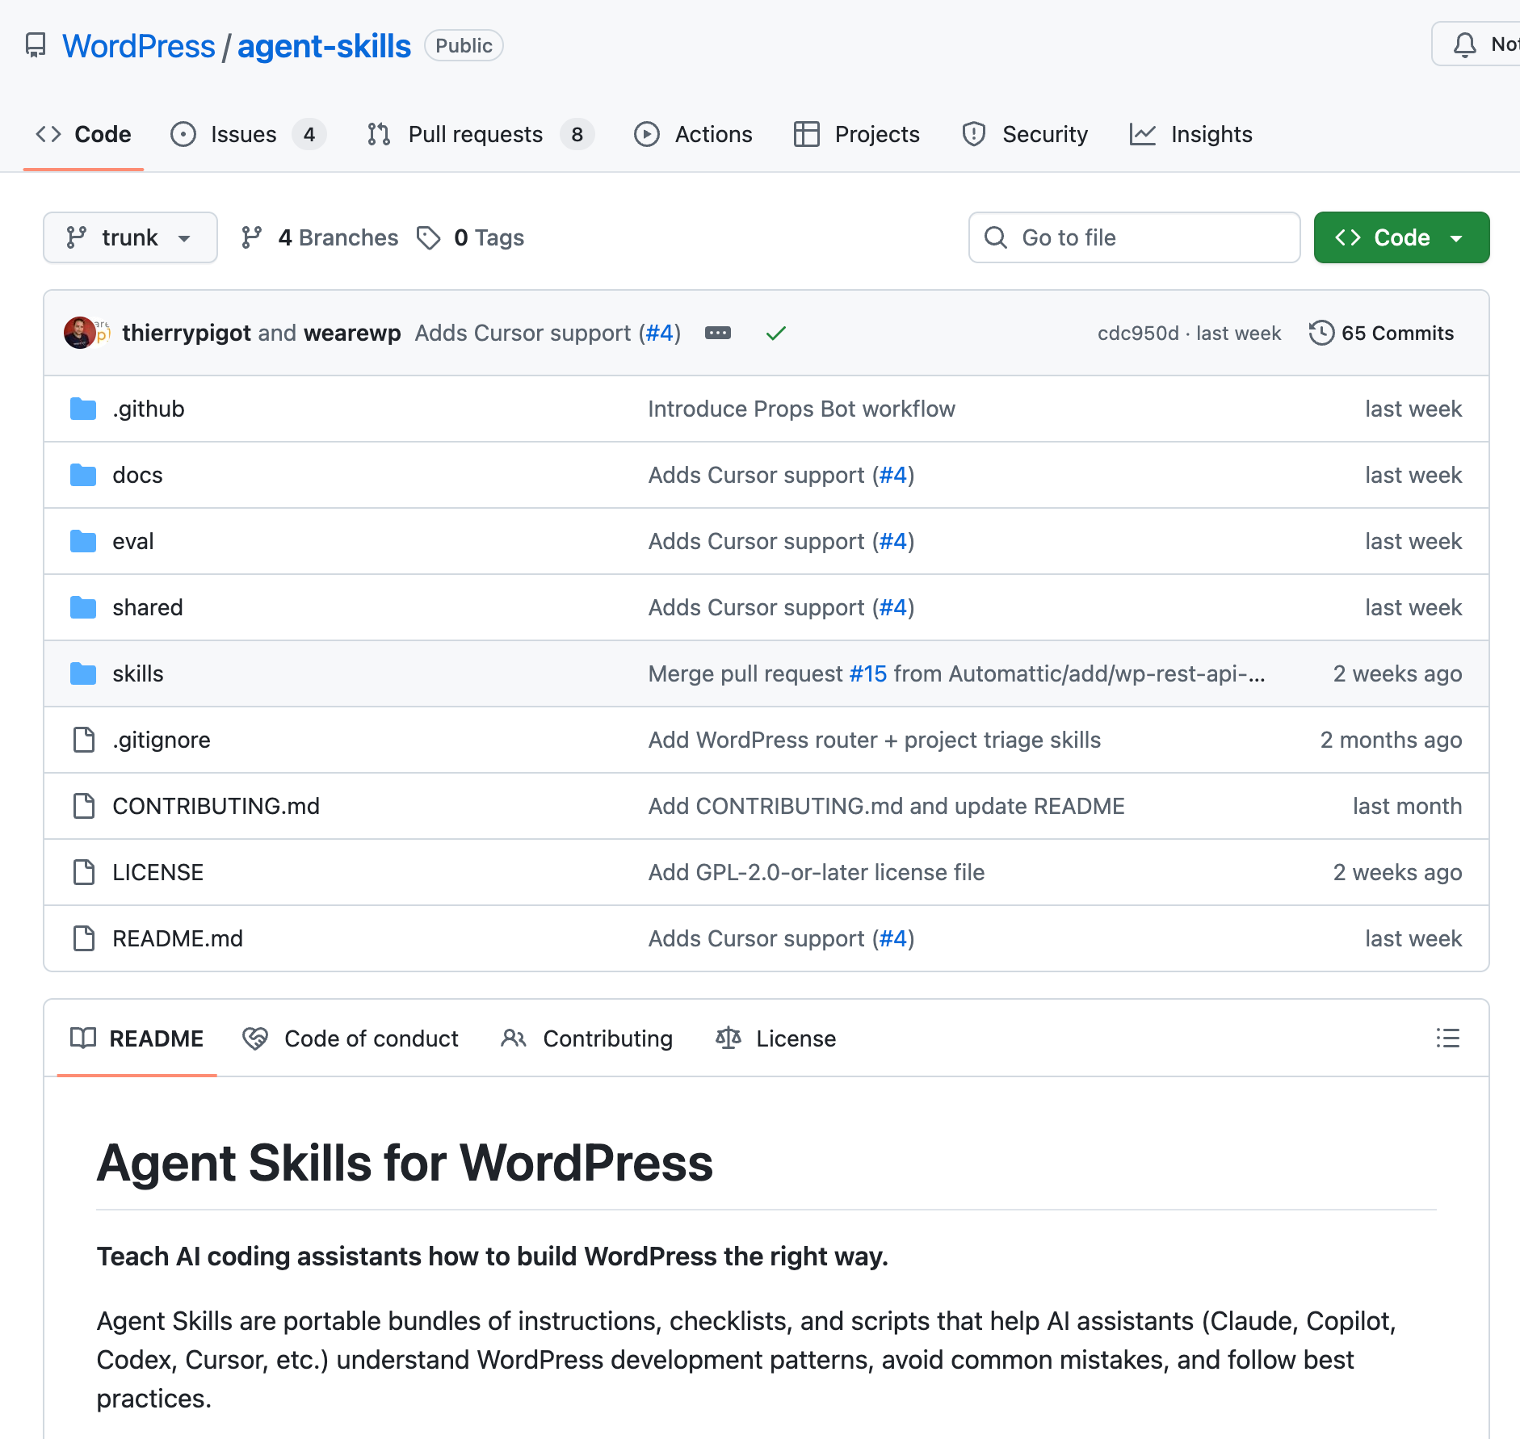The width and height of the screenshot is (1520, 1439).
Task: Click the scales icon beside License
Action: (729, 1038)
